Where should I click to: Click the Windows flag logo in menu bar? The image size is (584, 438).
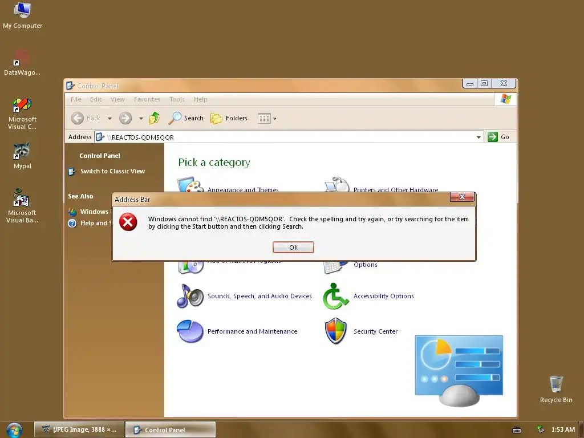[x=506, y=99]
